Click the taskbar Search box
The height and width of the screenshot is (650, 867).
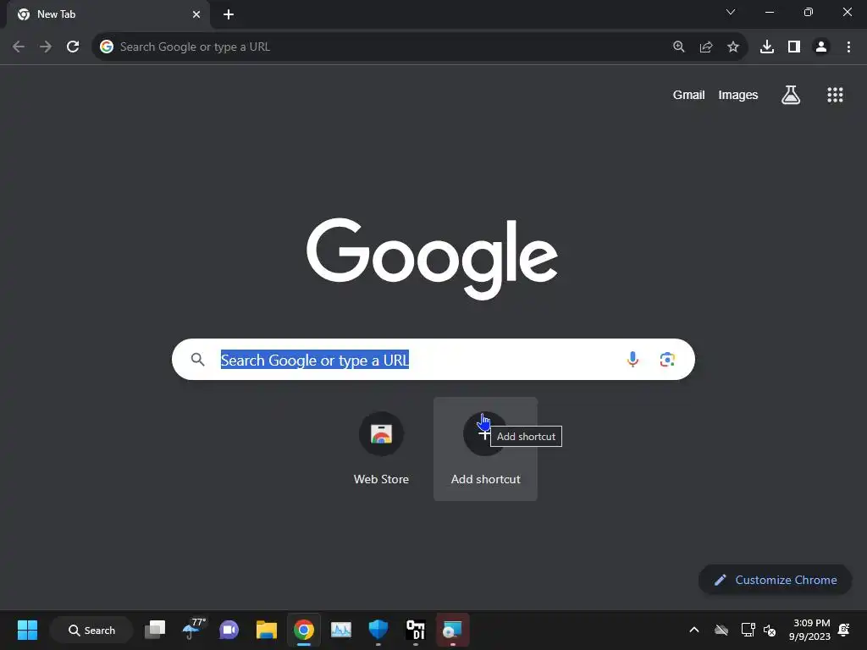tap(91, 630)
